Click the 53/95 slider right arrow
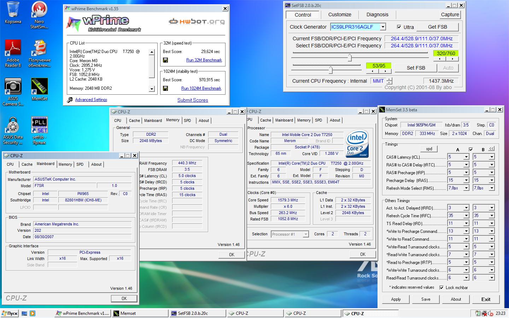This screenshot has height=318, width=509. 385,71
